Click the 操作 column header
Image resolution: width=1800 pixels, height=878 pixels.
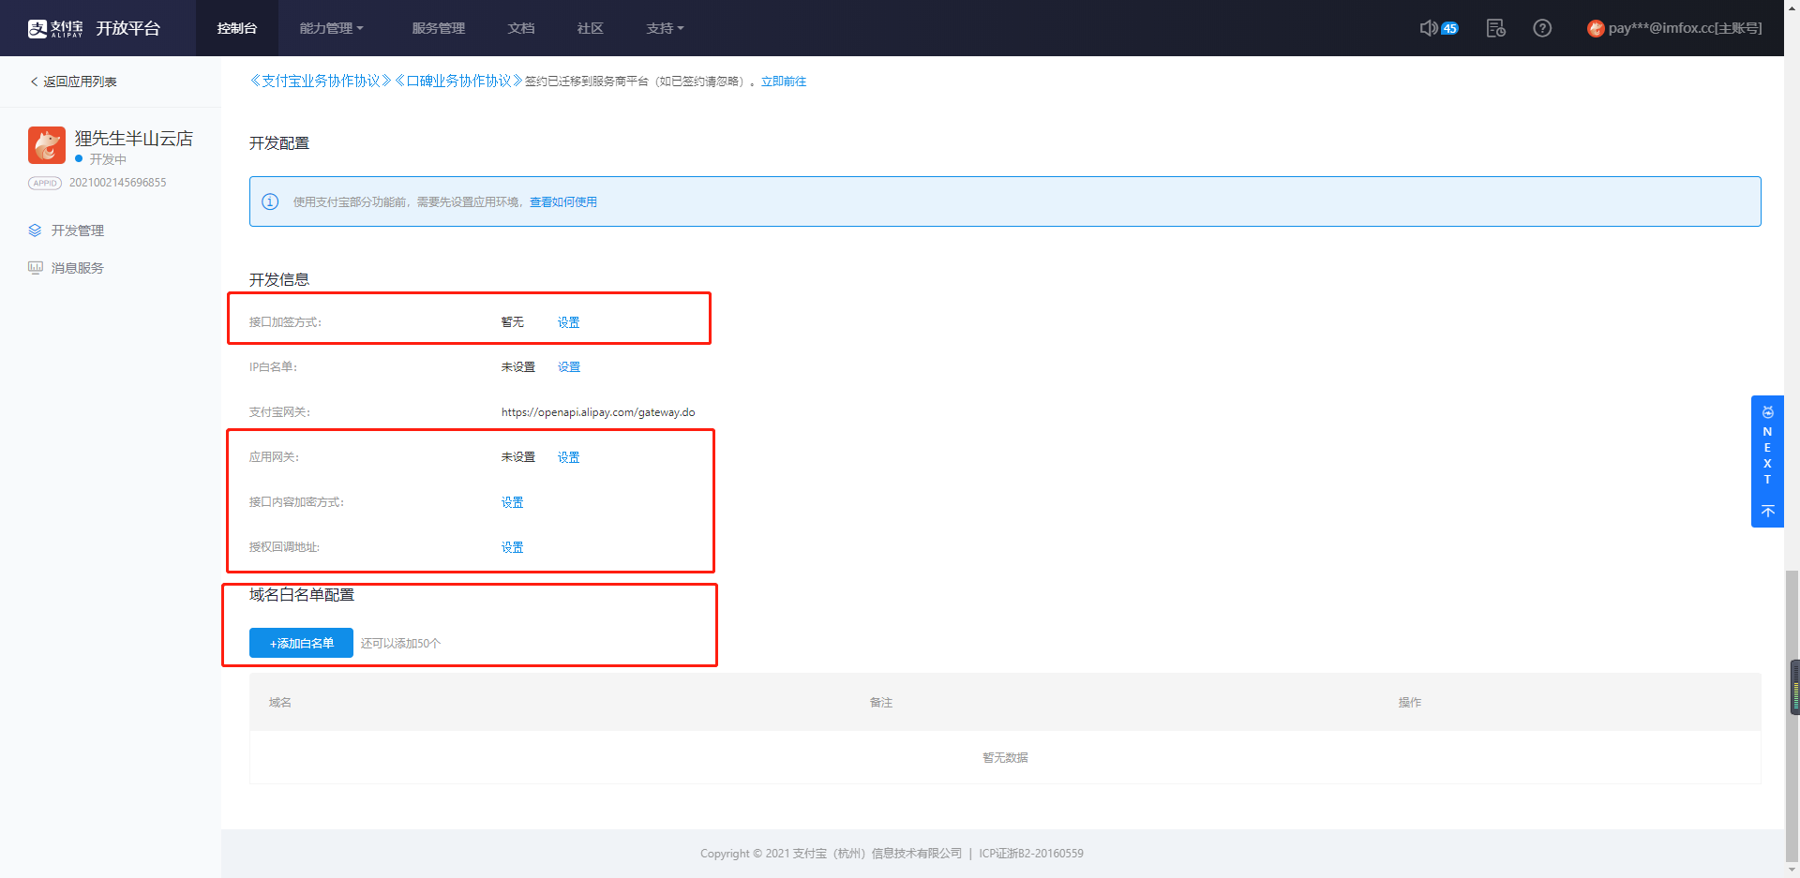(1410, 702)
